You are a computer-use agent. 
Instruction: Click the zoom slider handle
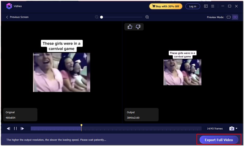coord(102,17)
